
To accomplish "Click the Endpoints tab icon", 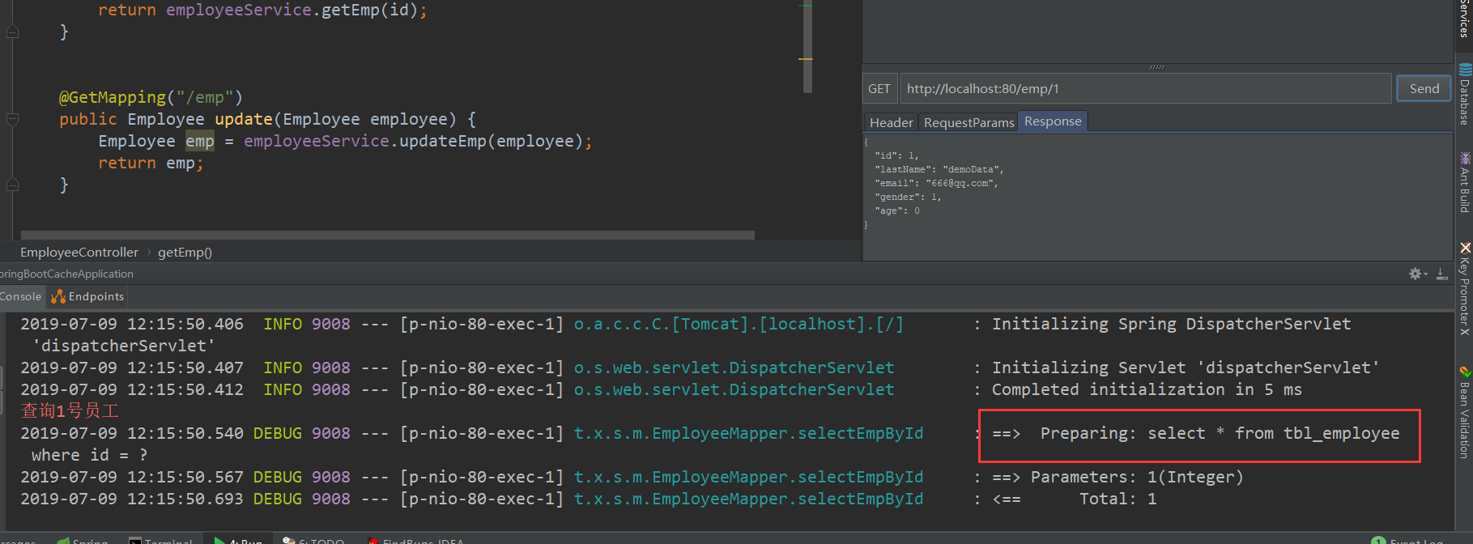I will (58, 296).
